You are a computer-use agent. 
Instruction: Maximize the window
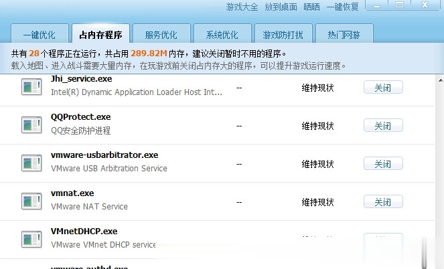point(400,5)
